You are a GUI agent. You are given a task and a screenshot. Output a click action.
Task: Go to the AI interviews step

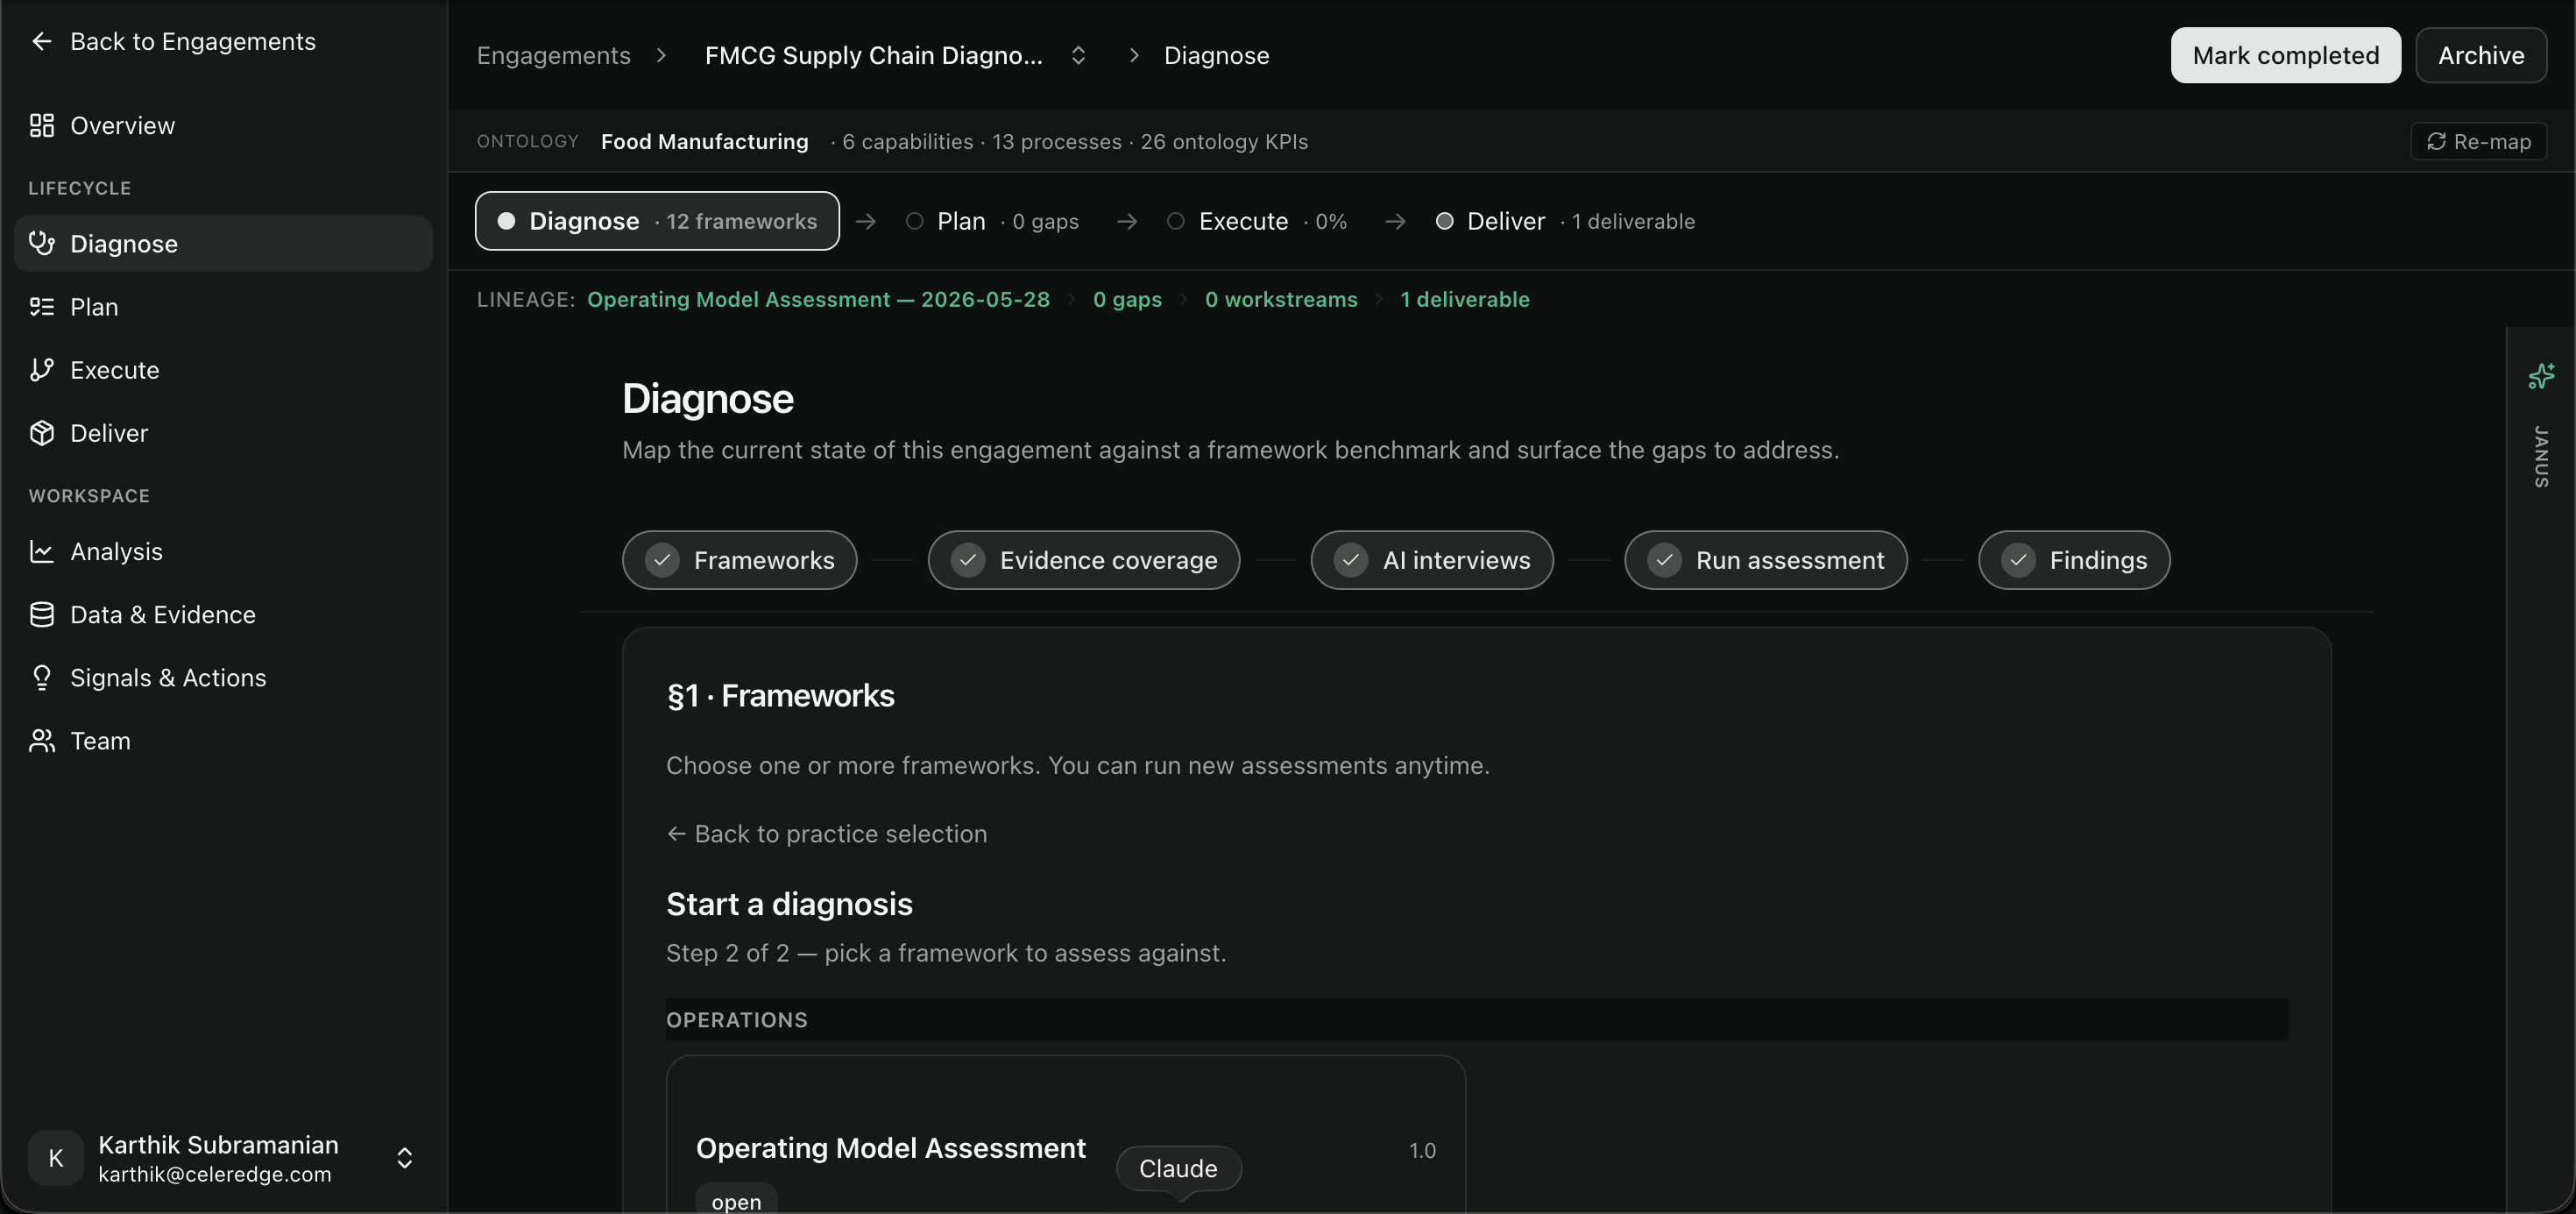(x=1431, y=560)
